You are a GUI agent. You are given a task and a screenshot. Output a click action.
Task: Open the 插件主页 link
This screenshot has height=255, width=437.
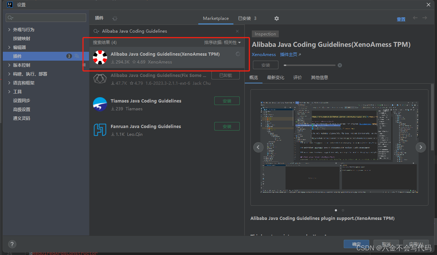[x=291, y=55]
